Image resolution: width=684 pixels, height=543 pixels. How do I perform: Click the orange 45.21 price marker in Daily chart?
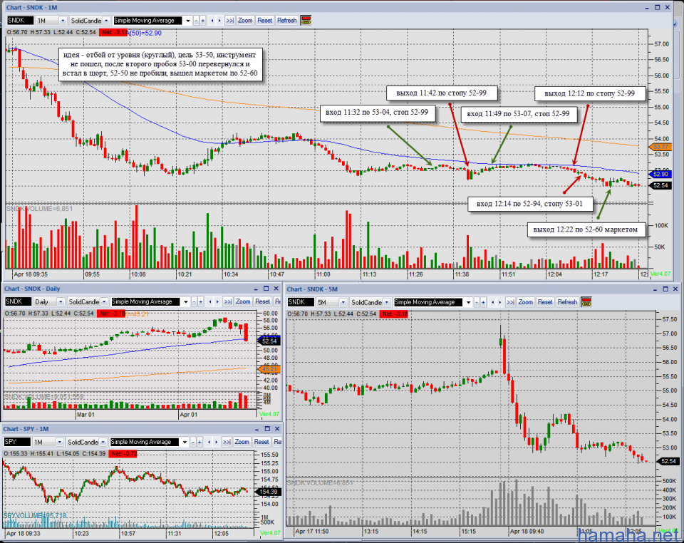(x=269, y=369)
